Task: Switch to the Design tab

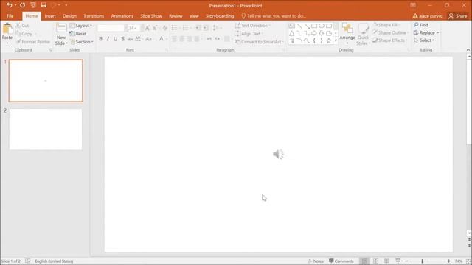Action: pyautogui.click(x=69, y=16)
